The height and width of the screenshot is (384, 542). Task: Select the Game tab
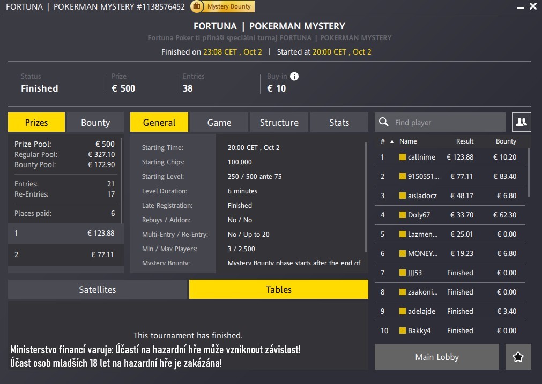219,123
